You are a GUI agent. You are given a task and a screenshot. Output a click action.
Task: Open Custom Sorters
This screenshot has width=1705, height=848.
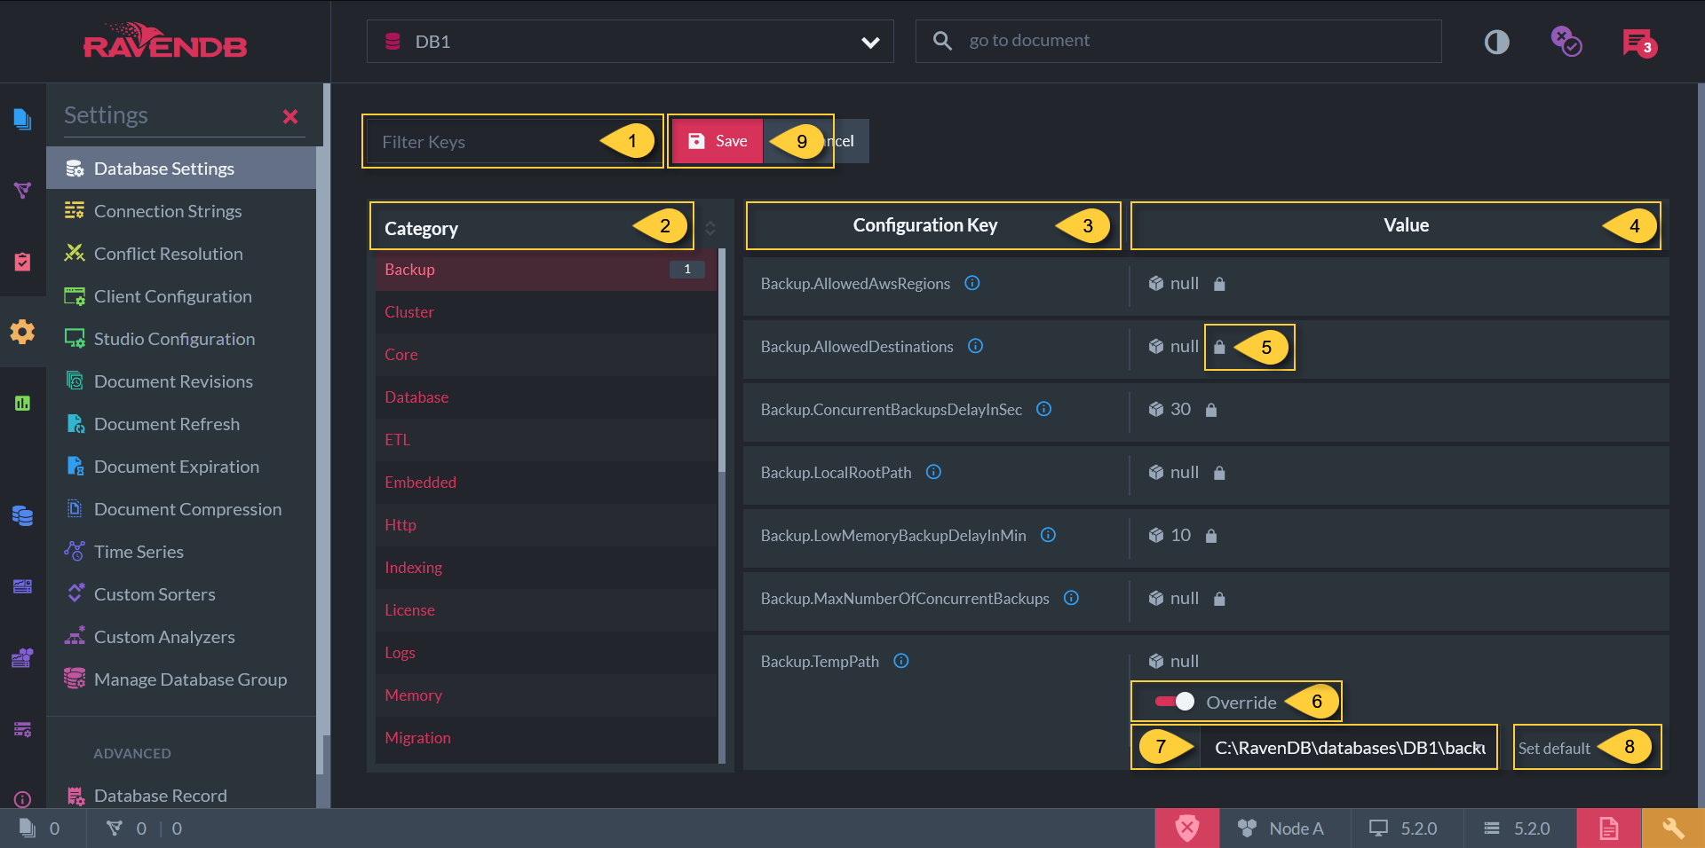click(181, 594)
